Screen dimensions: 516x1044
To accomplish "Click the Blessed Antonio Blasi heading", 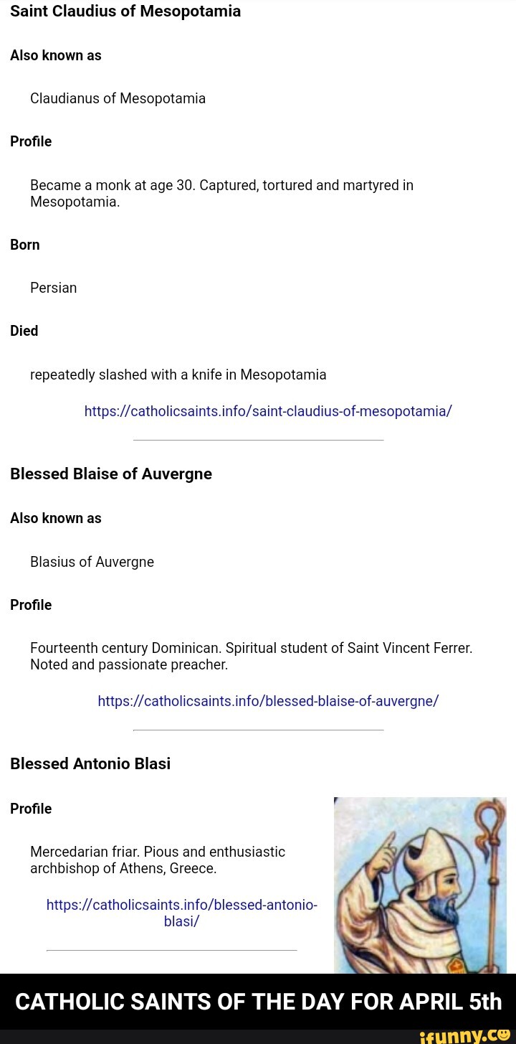I will click(x=90, y=764).
